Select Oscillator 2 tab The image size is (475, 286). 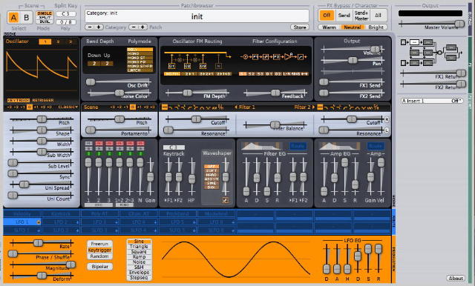coord(58,41)
